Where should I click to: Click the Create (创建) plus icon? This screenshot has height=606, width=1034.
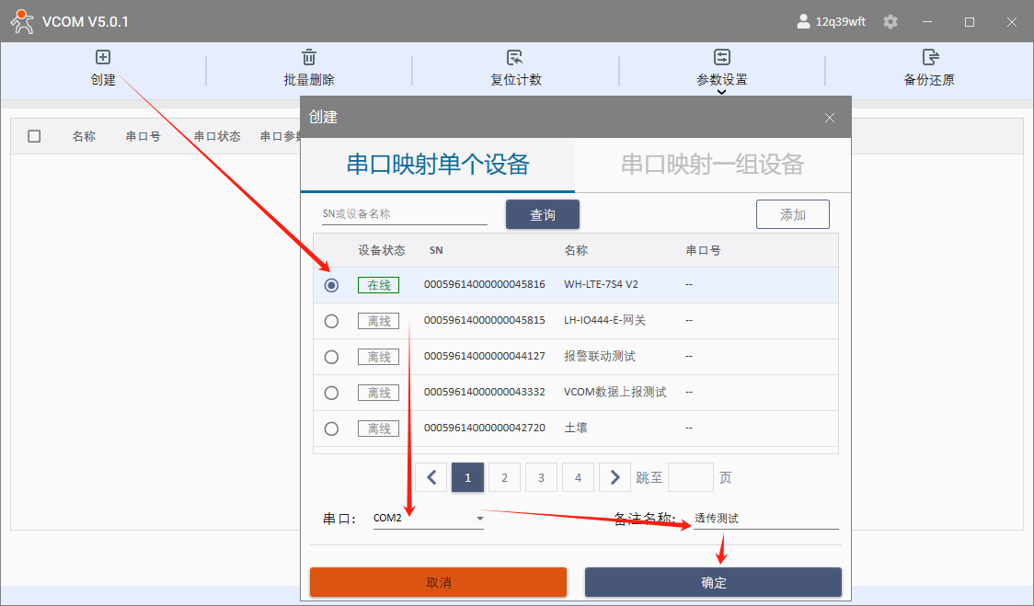pyautogui.click(x=103, y=57)
